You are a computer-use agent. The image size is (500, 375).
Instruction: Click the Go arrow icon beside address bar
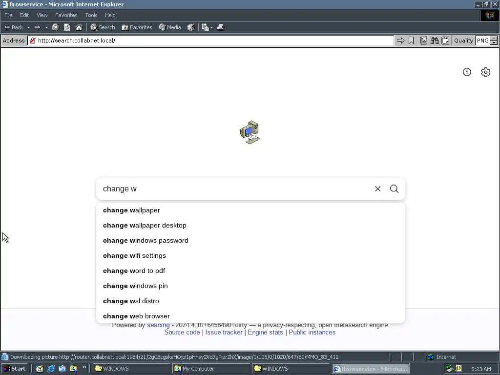(400, 41)
